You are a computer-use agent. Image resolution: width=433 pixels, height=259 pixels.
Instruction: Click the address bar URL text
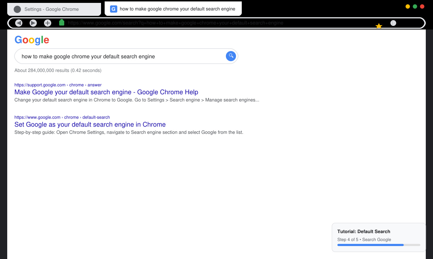pos(175,23)
